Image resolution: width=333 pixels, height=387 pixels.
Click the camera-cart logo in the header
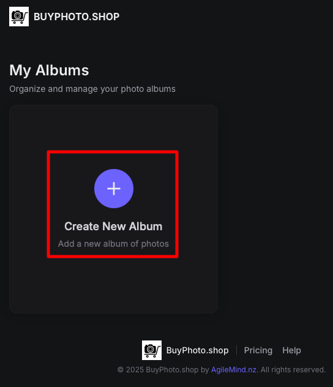tap(19, 17)
